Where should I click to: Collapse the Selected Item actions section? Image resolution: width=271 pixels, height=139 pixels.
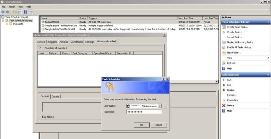[268, 75]
